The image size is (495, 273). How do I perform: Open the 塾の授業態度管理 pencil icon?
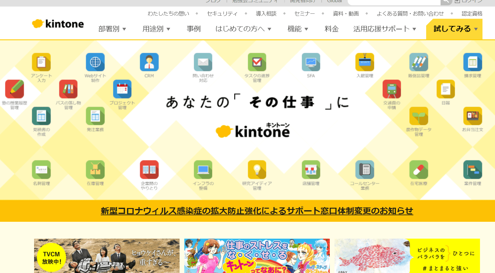14,89
